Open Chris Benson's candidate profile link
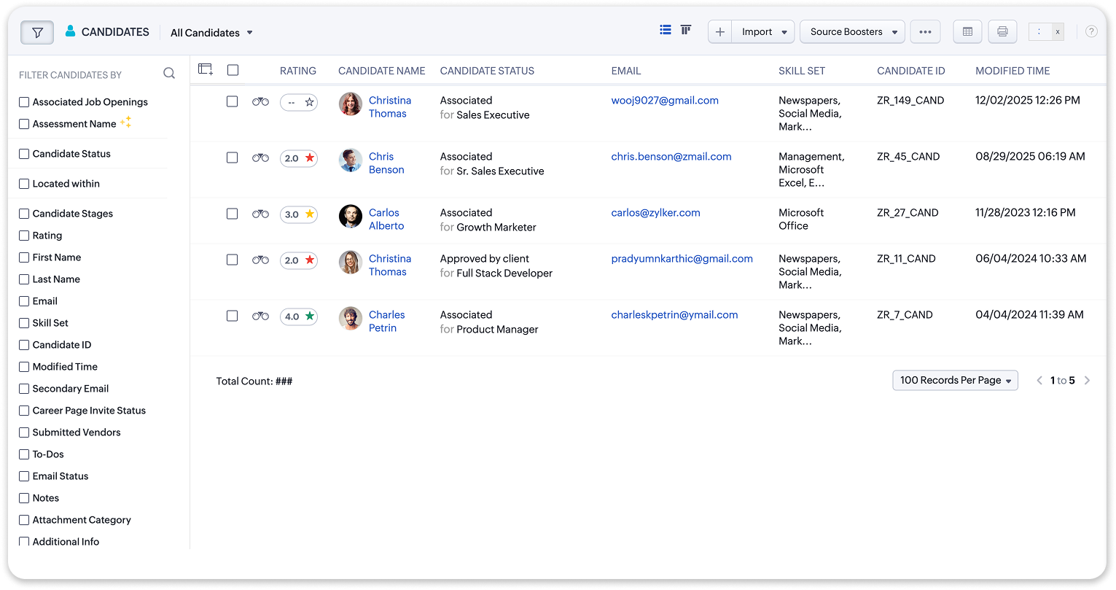The width and height of the screenshot is (1116, 590). pyautogui.click(x=386, y=163)
